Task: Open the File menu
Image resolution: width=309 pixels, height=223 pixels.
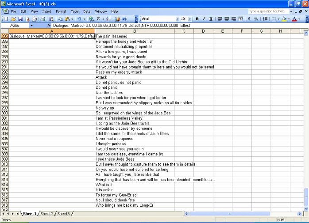Action: (13, 11)
